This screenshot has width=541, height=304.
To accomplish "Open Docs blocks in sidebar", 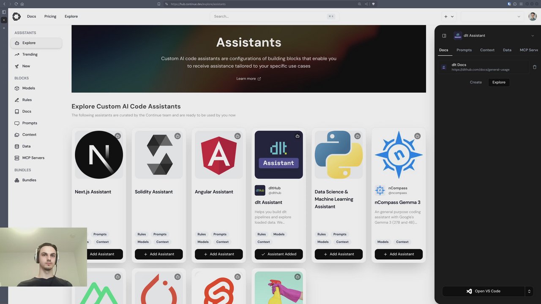I will 36,111.
